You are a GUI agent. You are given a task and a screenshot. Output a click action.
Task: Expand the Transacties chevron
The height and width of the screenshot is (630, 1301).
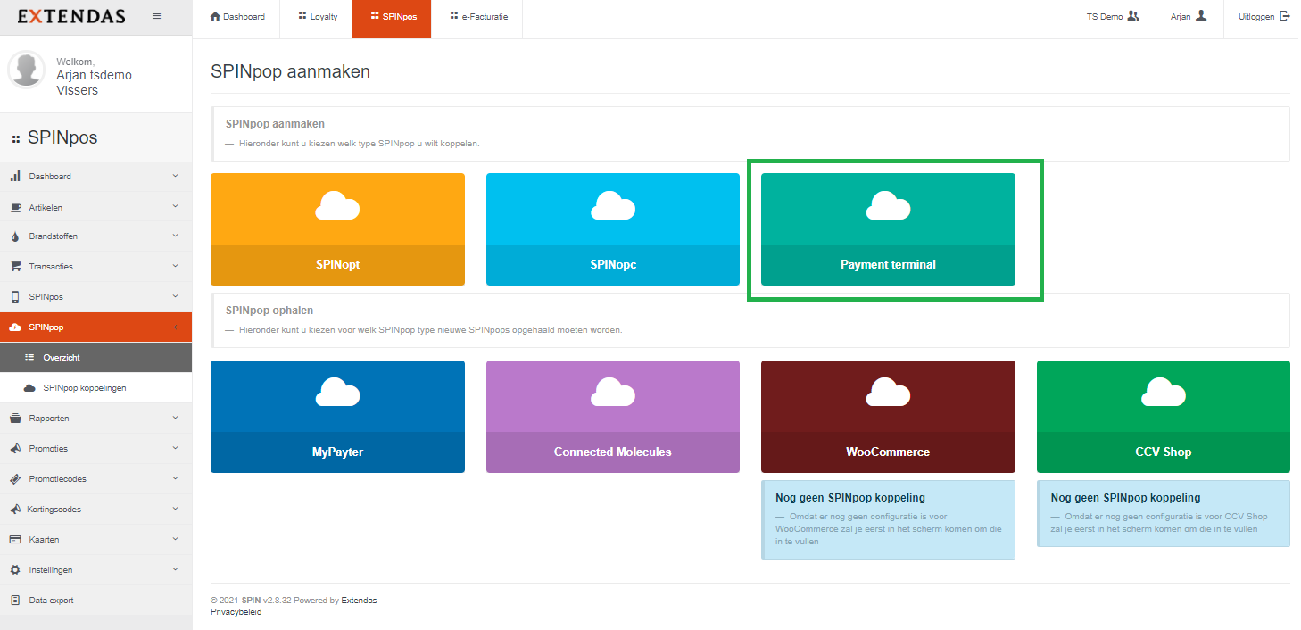point(176,266)
